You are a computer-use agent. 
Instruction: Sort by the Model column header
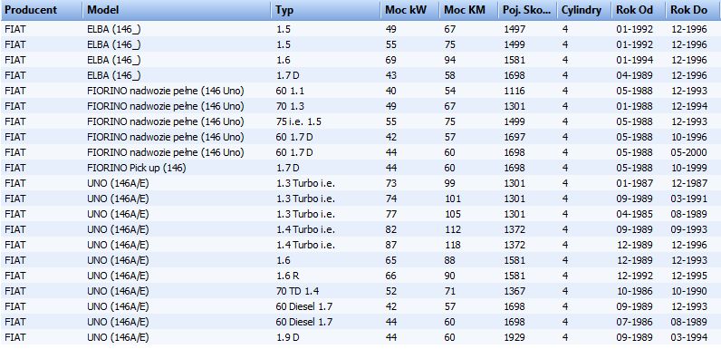[177, 10]
